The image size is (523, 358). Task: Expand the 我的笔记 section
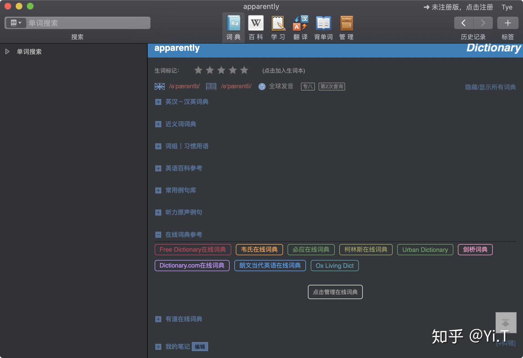158,347
